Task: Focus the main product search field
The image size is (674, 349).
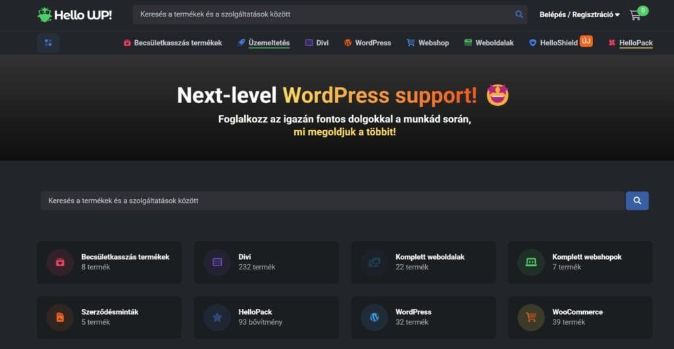Action: (332, 200)
